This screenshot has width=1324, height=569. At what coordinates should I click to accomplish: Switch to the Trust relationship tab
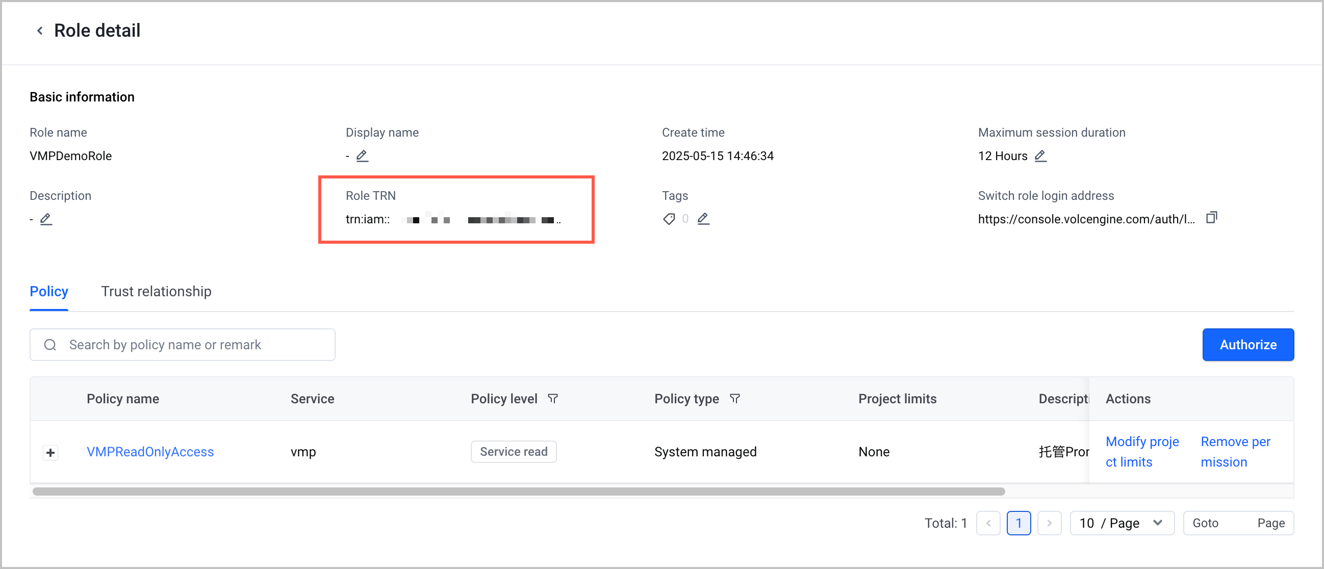click(x=156, y=292)
